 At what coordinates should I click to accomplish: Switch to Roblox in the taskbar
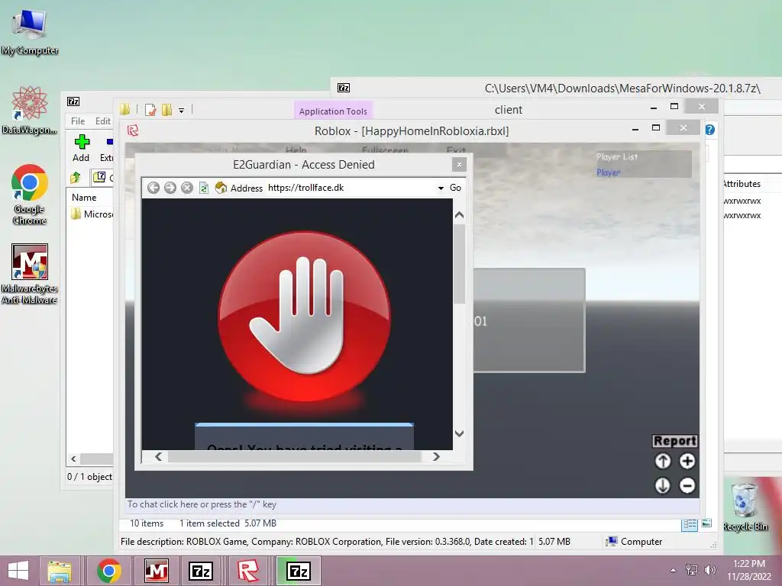(x=248, y=571)
